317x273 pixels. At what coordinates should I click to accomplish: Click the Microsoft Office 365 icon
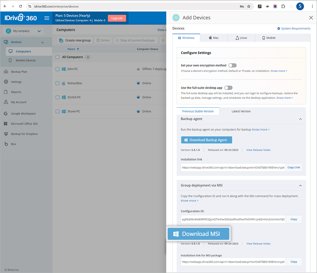6,124
